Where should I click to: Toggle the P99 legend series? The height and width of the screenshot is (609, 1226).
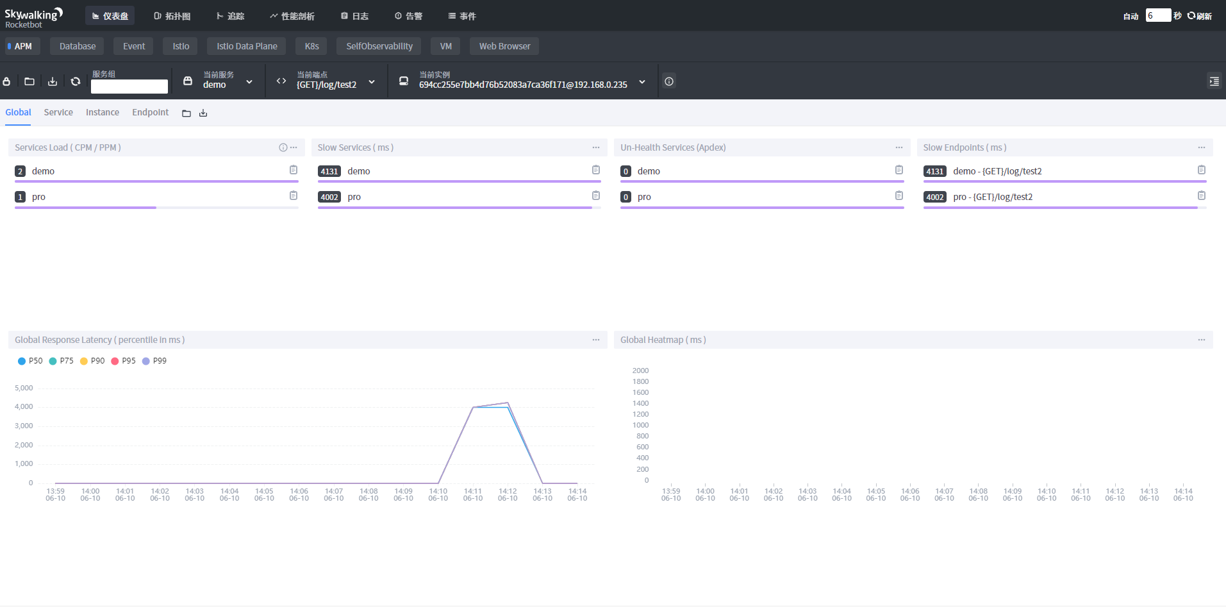pos(154,361)
